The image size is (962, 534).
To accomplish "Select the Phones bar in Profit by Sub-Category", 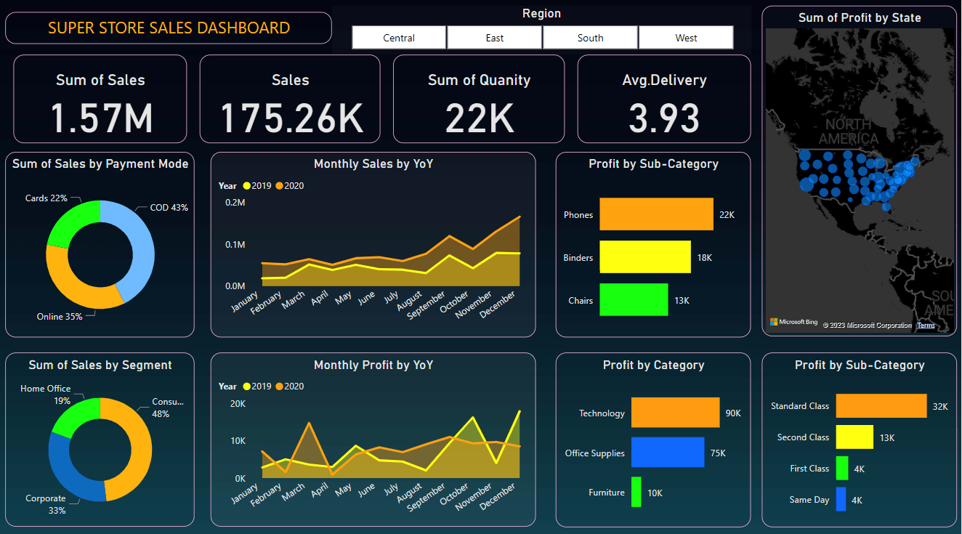I will coord(656,214).
